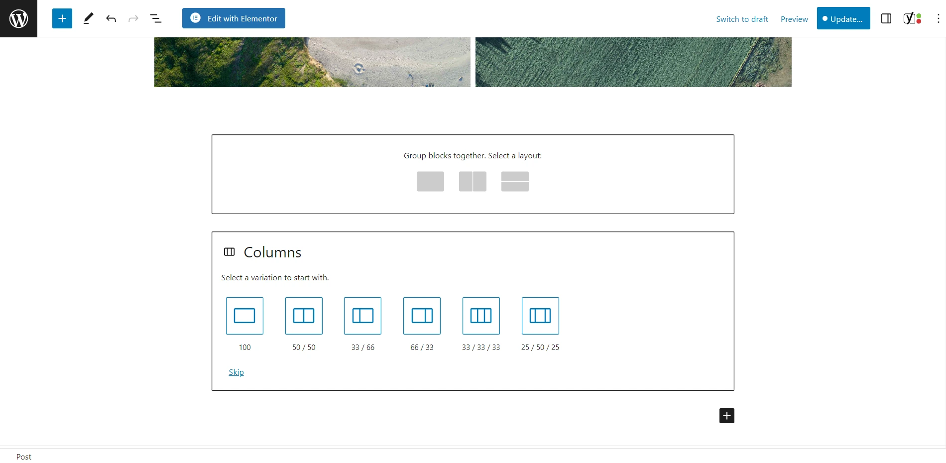The height and width of the screenshot is (463, 946).
Task: Click the Update button
Action: pyautogui.click(x=843, y=18)
